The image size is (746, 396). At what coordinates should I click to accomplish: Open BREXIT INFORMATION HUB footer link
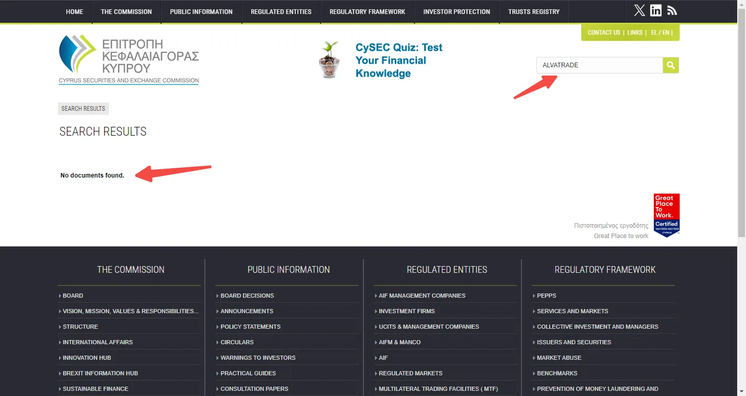[x=101, y=373]
